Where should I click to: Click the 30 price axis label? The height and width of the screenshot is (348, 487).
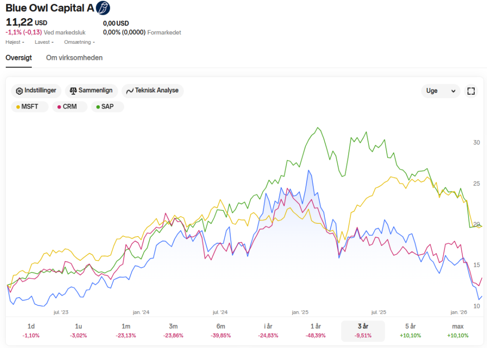[x=477, y=142]
